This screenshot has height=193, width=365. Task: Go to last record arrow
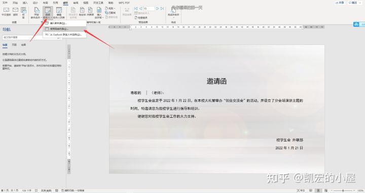(x=162, y=9)
